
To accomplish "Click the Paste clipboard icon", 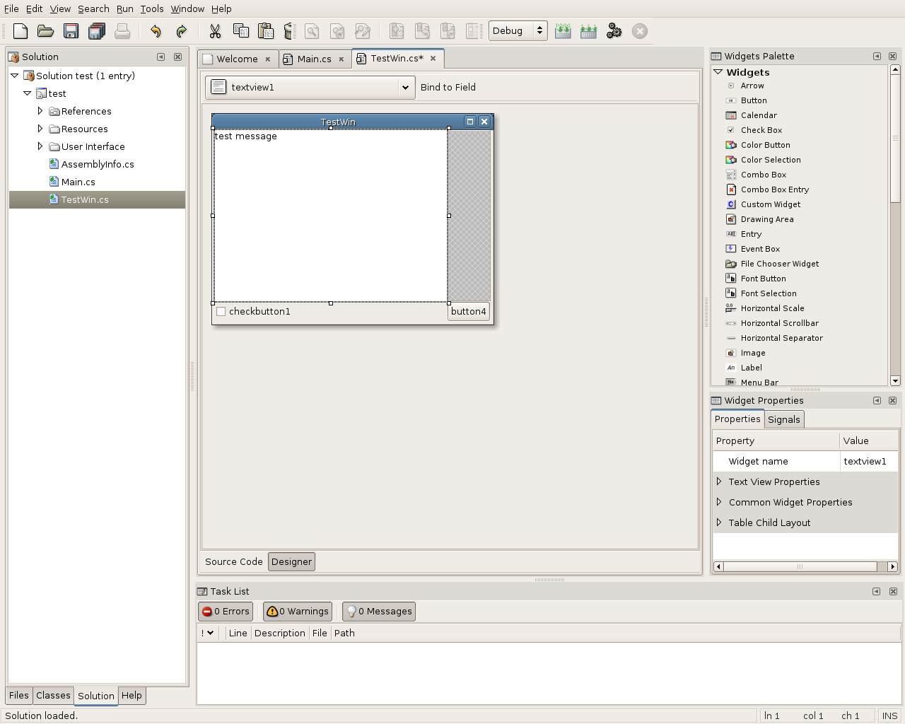I will [266, 31].
